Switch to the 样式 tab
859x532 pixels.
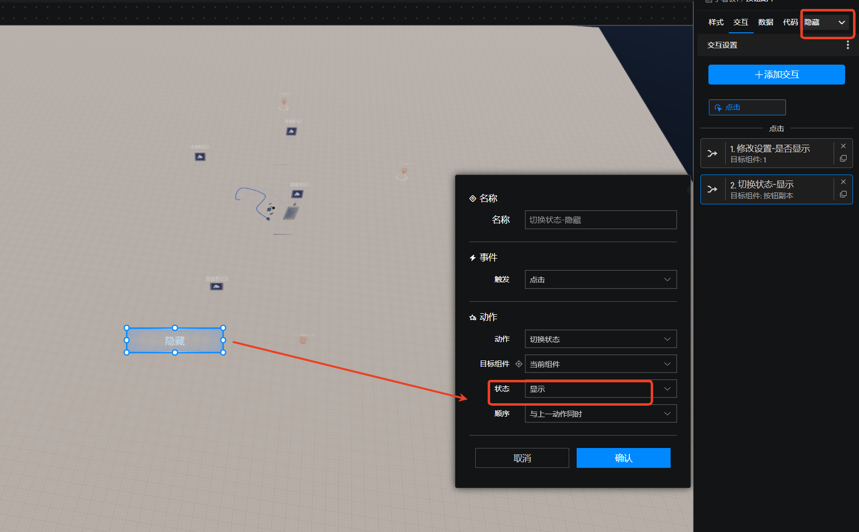(x=716, y=22)
